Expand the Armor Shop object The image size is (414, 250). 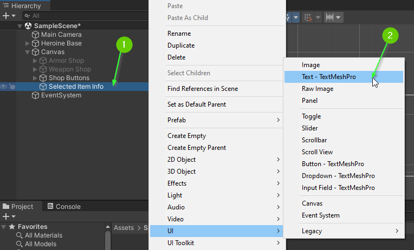coord(35,61)
